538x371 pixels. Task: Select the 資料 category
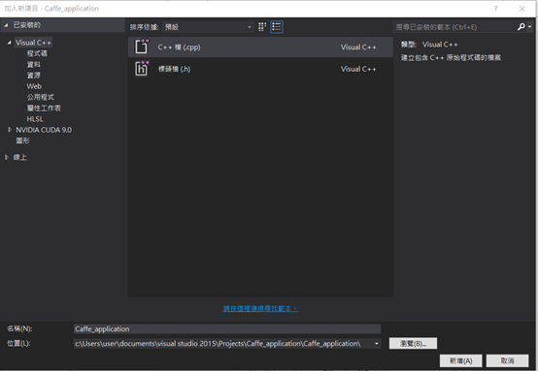[34, 64]
